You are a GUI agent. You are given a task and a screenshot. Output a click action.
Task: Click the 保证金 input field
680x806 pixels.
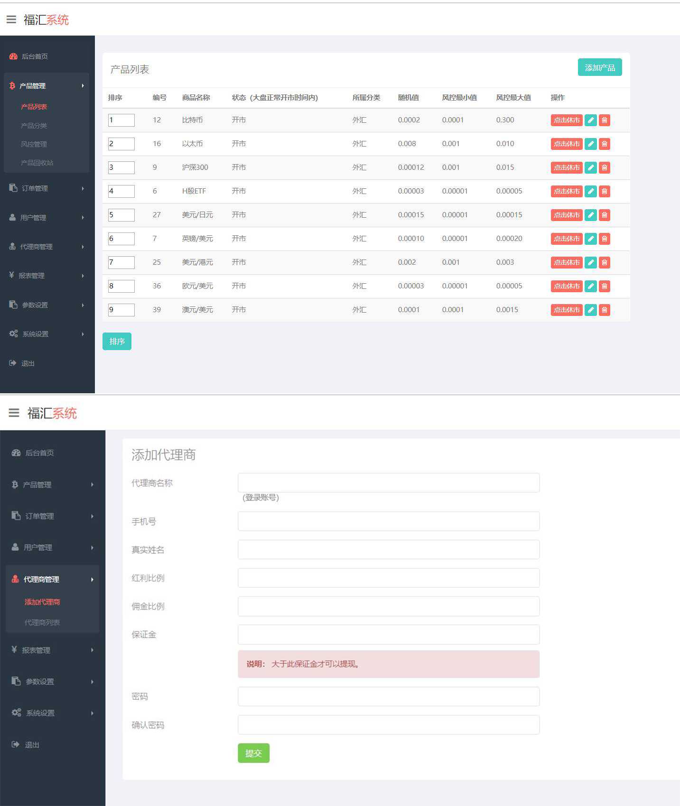[389, 634]
